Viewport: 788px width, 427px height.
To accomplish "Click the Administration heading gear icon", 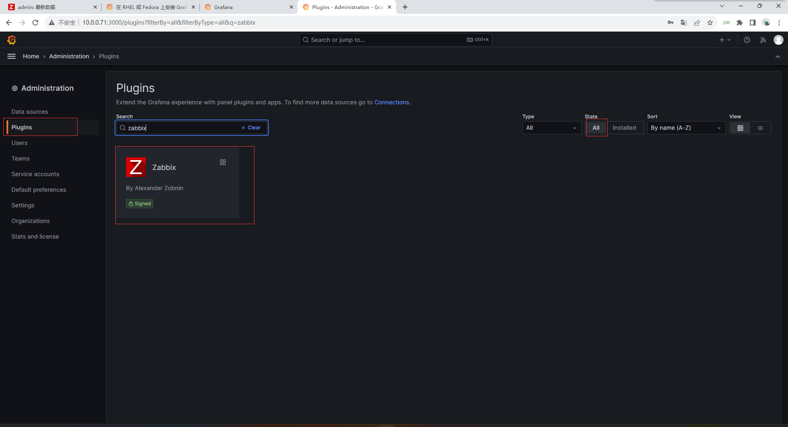I will pyautogui.click(x=15, y=88).
